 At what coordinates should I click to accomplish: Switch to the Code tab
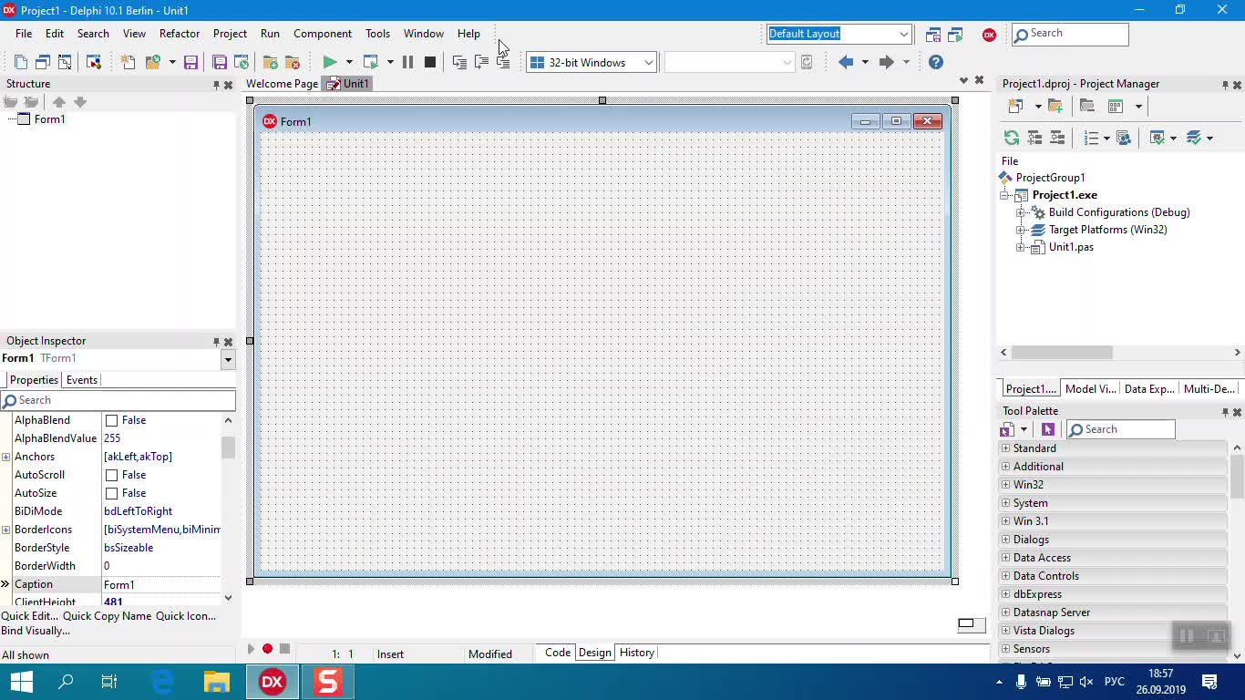pyautogui.click(x=558, y=653)
